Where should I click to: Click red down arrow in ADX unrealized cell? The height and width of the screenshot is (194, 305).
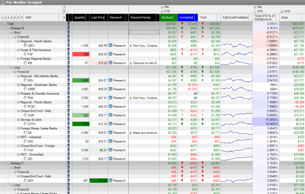pyautogui.click(x=182, y=180)
